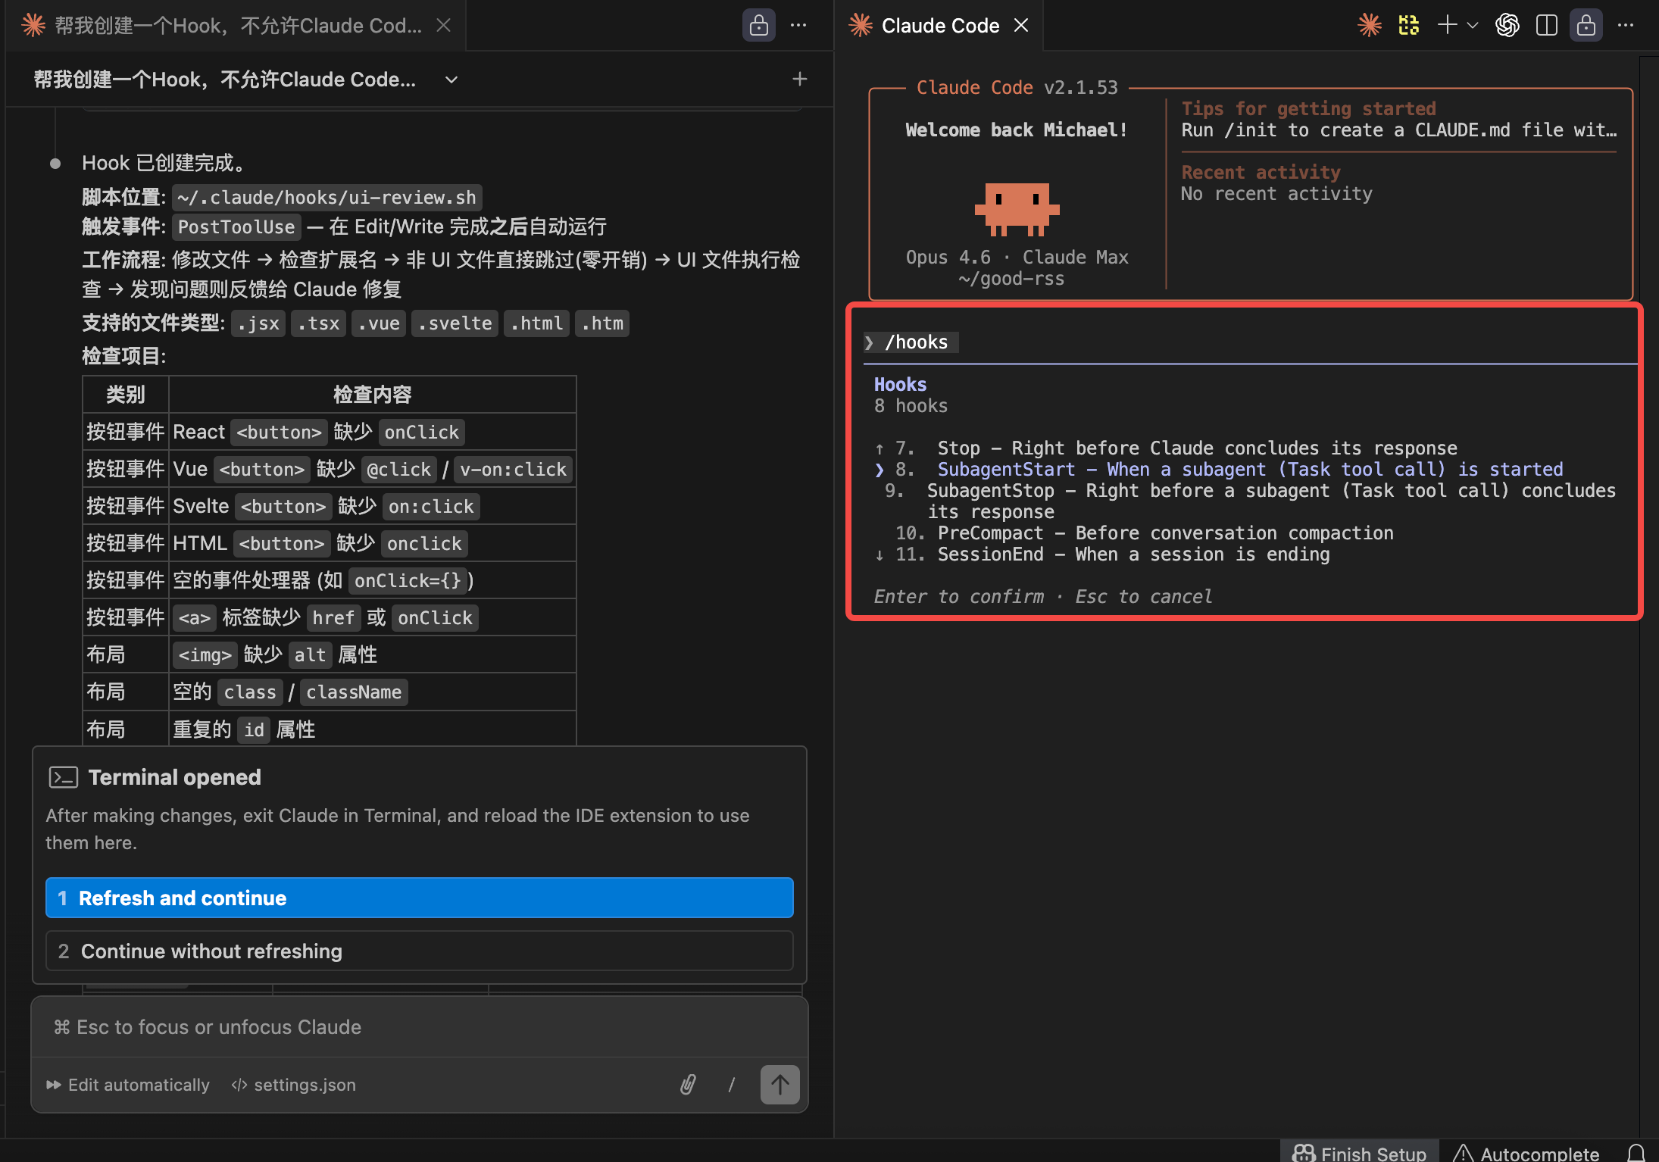Image resolution: width=1659 pixels, height=1162 pixels.
Task: Click the plus icon in the right toolbar
Action: click(1447, 25)
